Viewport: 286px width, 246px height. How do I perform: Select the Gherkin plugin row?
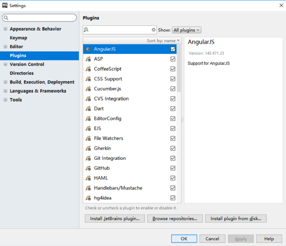130,148
